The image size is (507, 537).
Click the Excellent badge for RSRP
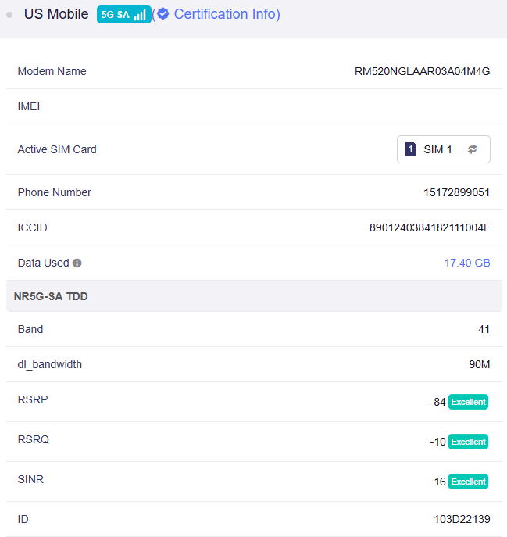[468, 402]
